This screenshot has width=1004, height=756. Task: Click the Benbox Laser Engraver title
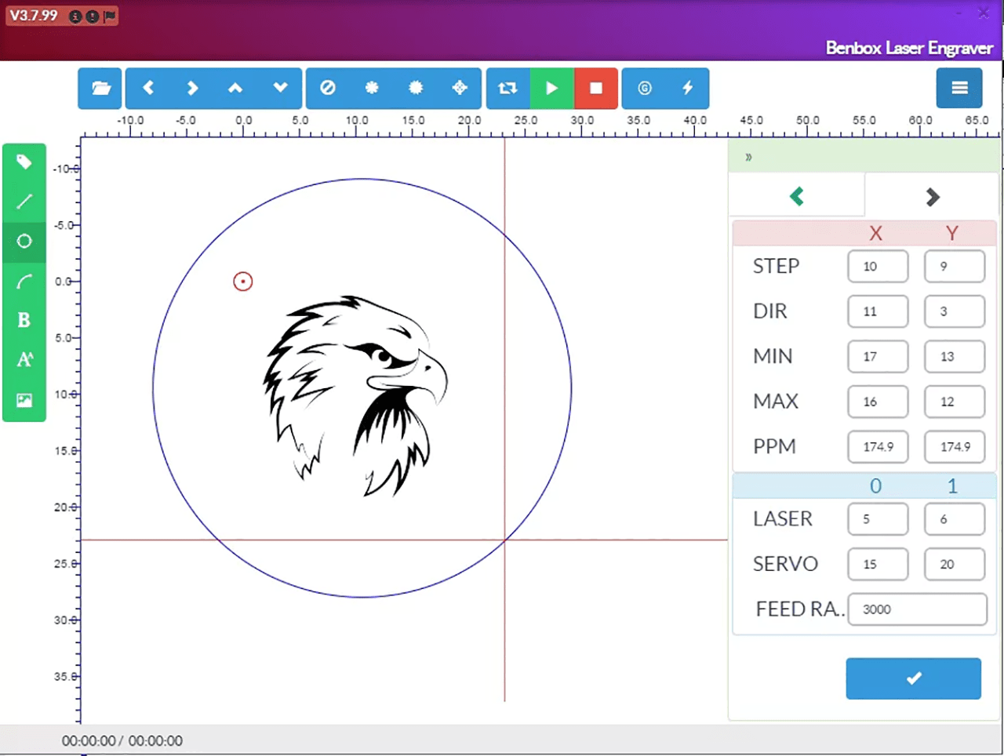[909, 48]
